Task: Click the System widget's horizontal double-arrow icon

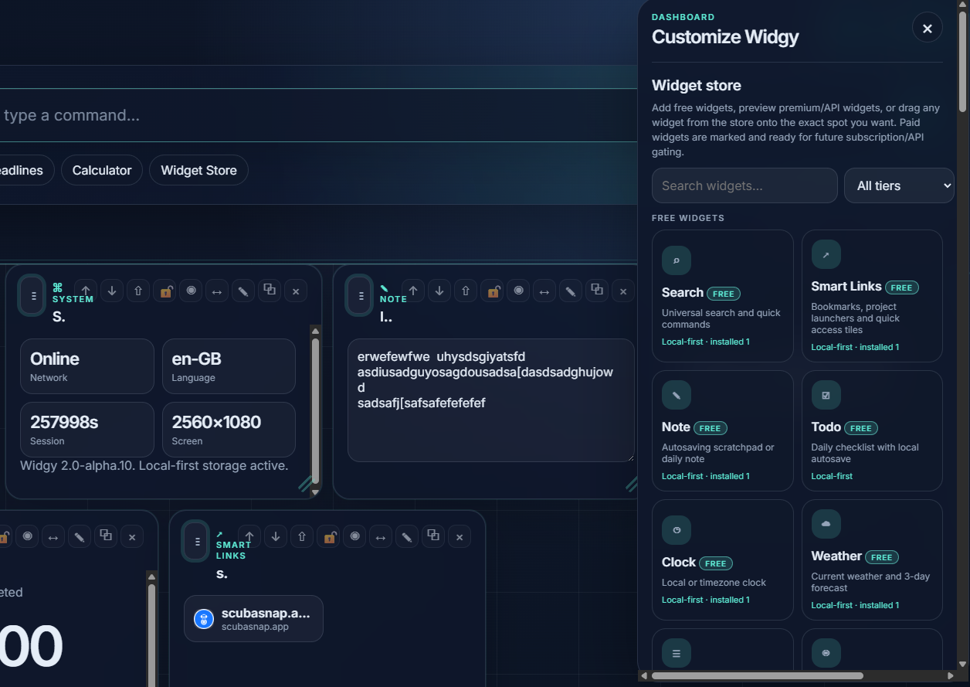Action: 217,291
